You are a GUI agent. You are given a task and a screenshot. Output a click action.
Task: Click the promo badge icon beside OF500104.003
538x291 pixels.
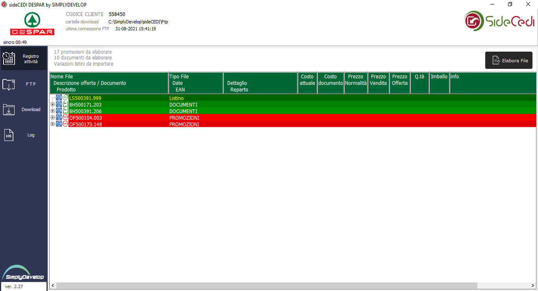coord(65,118)
